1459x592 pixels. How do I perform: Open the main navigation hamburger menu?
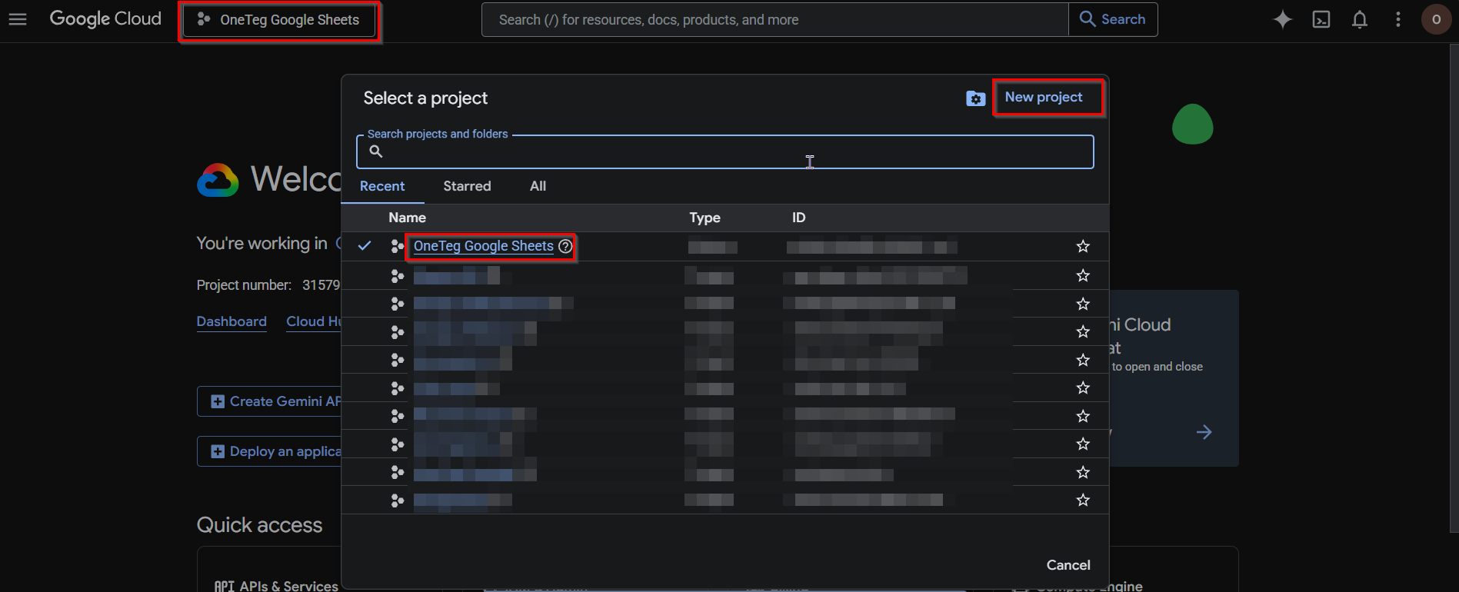[18, 19]
